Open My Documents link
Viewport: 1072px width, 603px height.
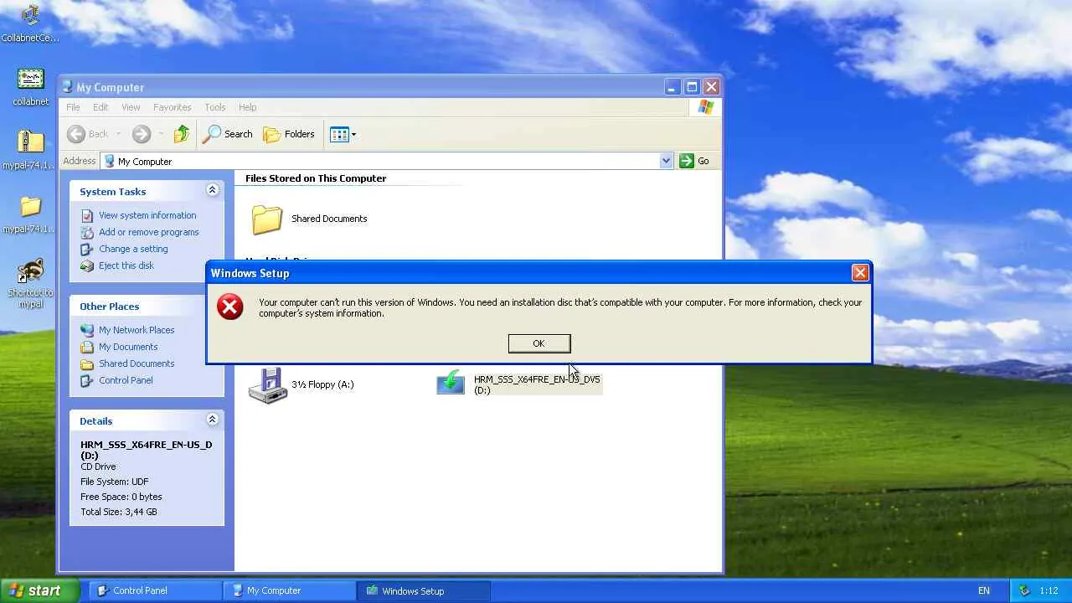click(128, 347)
